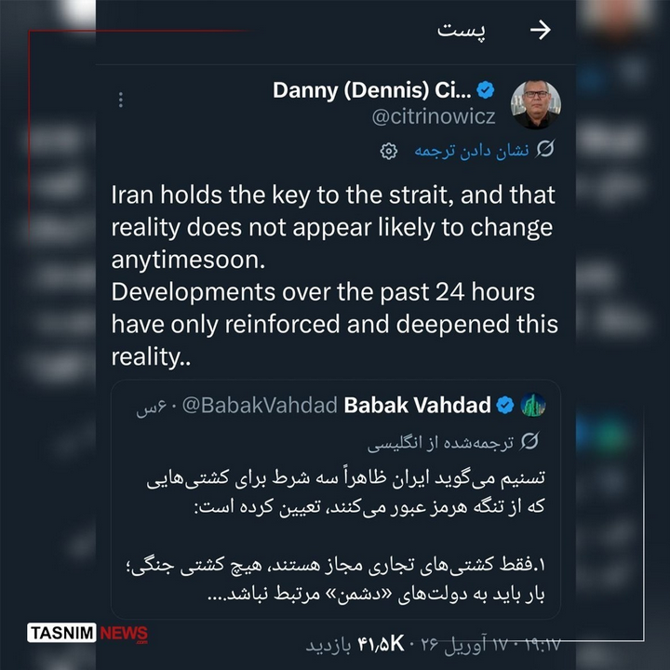Image resolution: width=670 pixels, height=670 pixels.
Task: Click Babak Vahdad's avatar in the quoted post
Action: point(532,405)
